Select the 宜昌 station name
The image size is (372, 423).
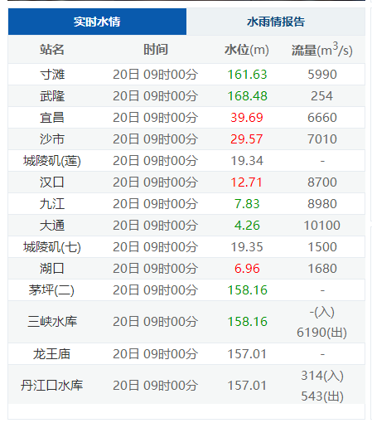(52, 118)
